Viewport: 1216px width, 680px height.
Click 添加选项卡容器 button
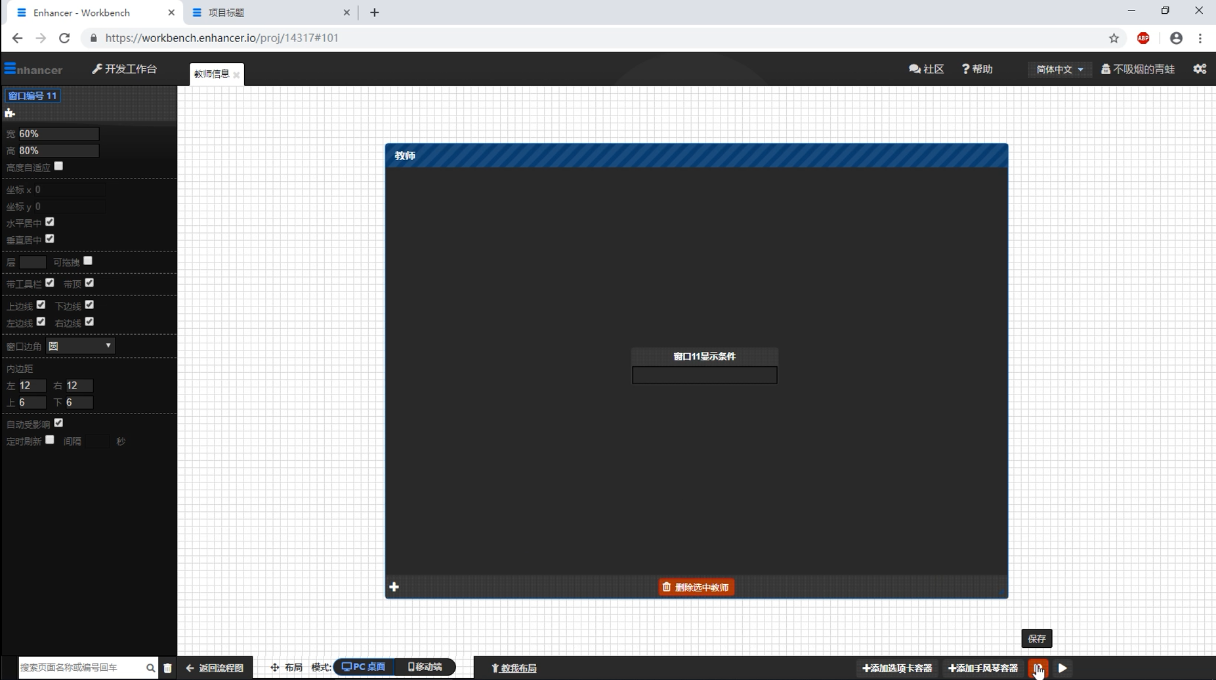pyautogui.click(x=897, y=668)
